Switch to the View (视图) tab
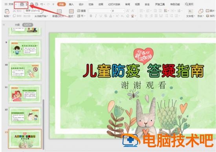Viewport: 216px width, 152px height. tap(137, 4)
